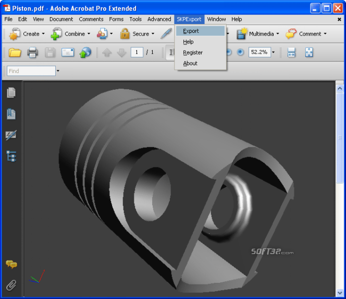The width and height of the screenshot is (346, 299).
Task: Open the Comments panel icon
Action: (11, 264)
